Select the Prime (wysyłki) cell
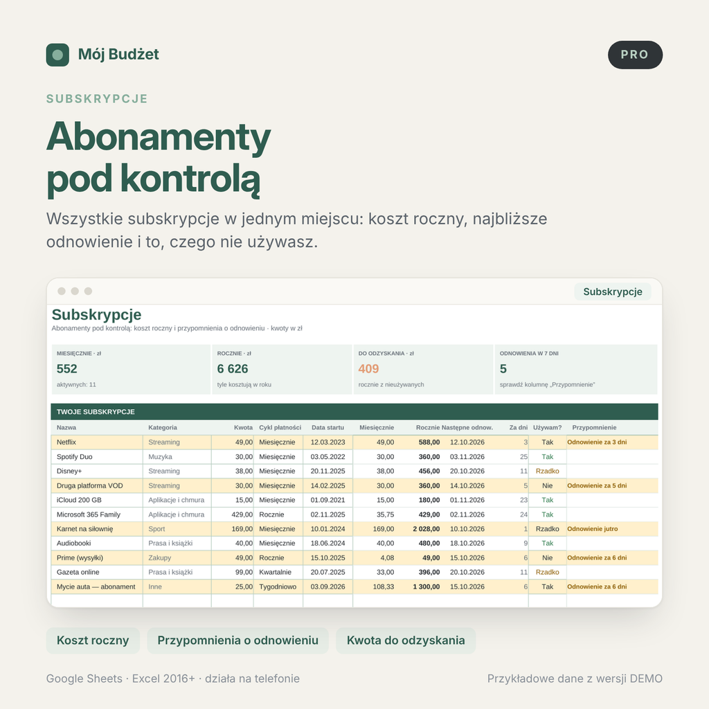The image size is (709, 709). click(97, 558)
